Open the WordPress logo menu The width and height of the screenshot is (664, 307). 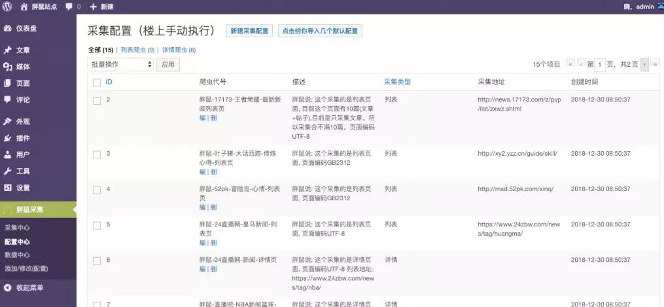click(x=7, y=7)
